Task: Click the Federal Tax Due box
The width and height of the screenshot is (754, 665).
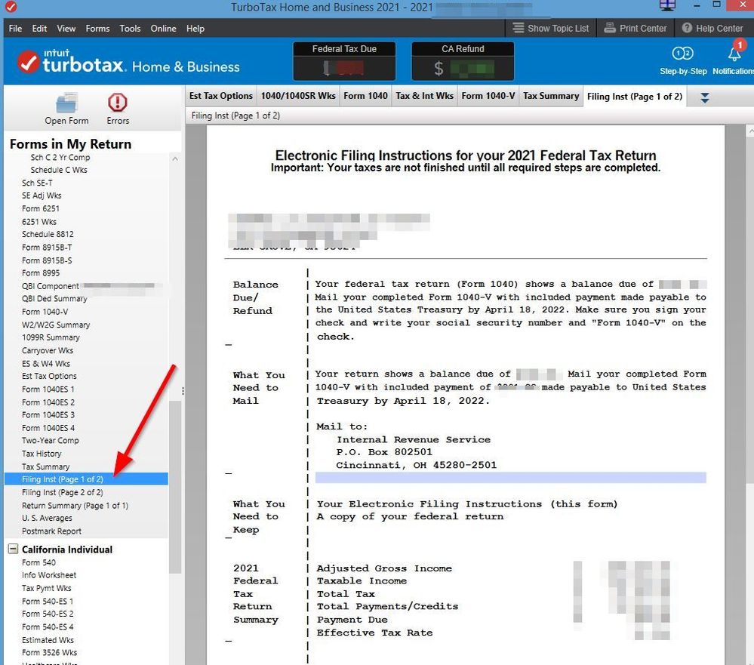Action: click(344, 61)
